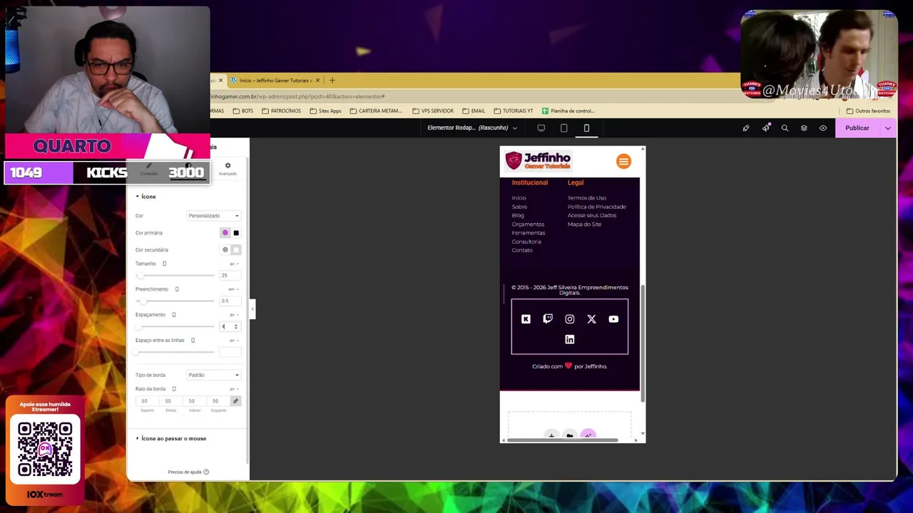Image resolution: width=913 pixels, height=513 pixels.
Task: Click the responsive icon next to Espaçamento
Action: click(173, 315)
